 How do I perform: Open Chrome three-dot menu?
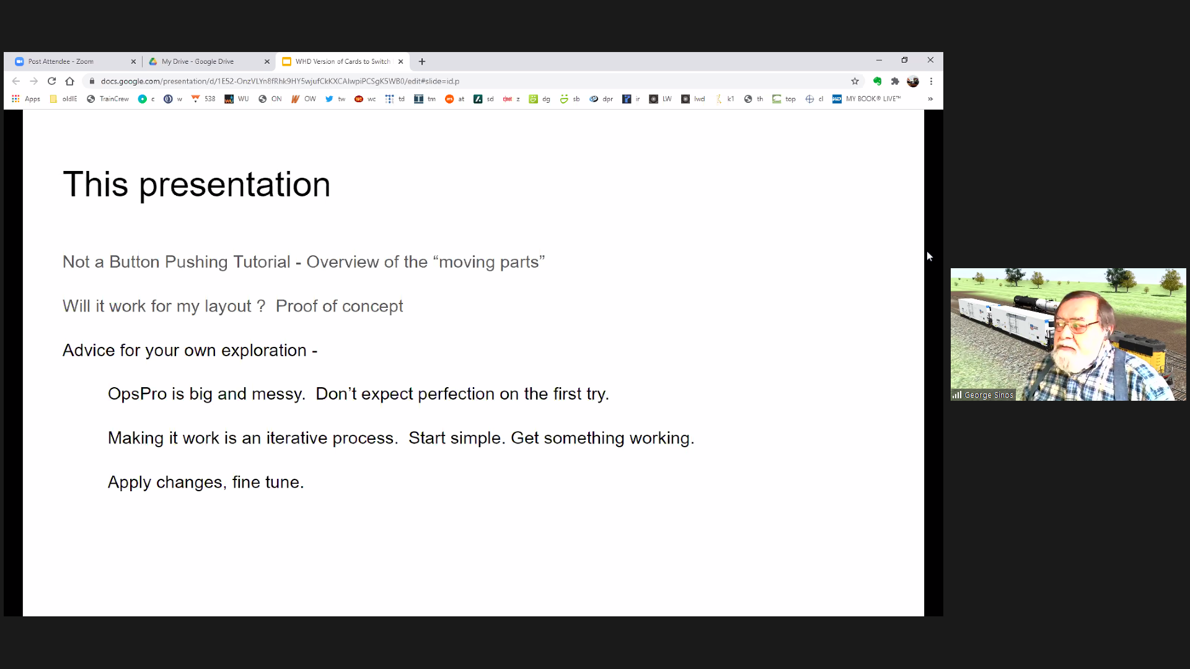(931, 81)
